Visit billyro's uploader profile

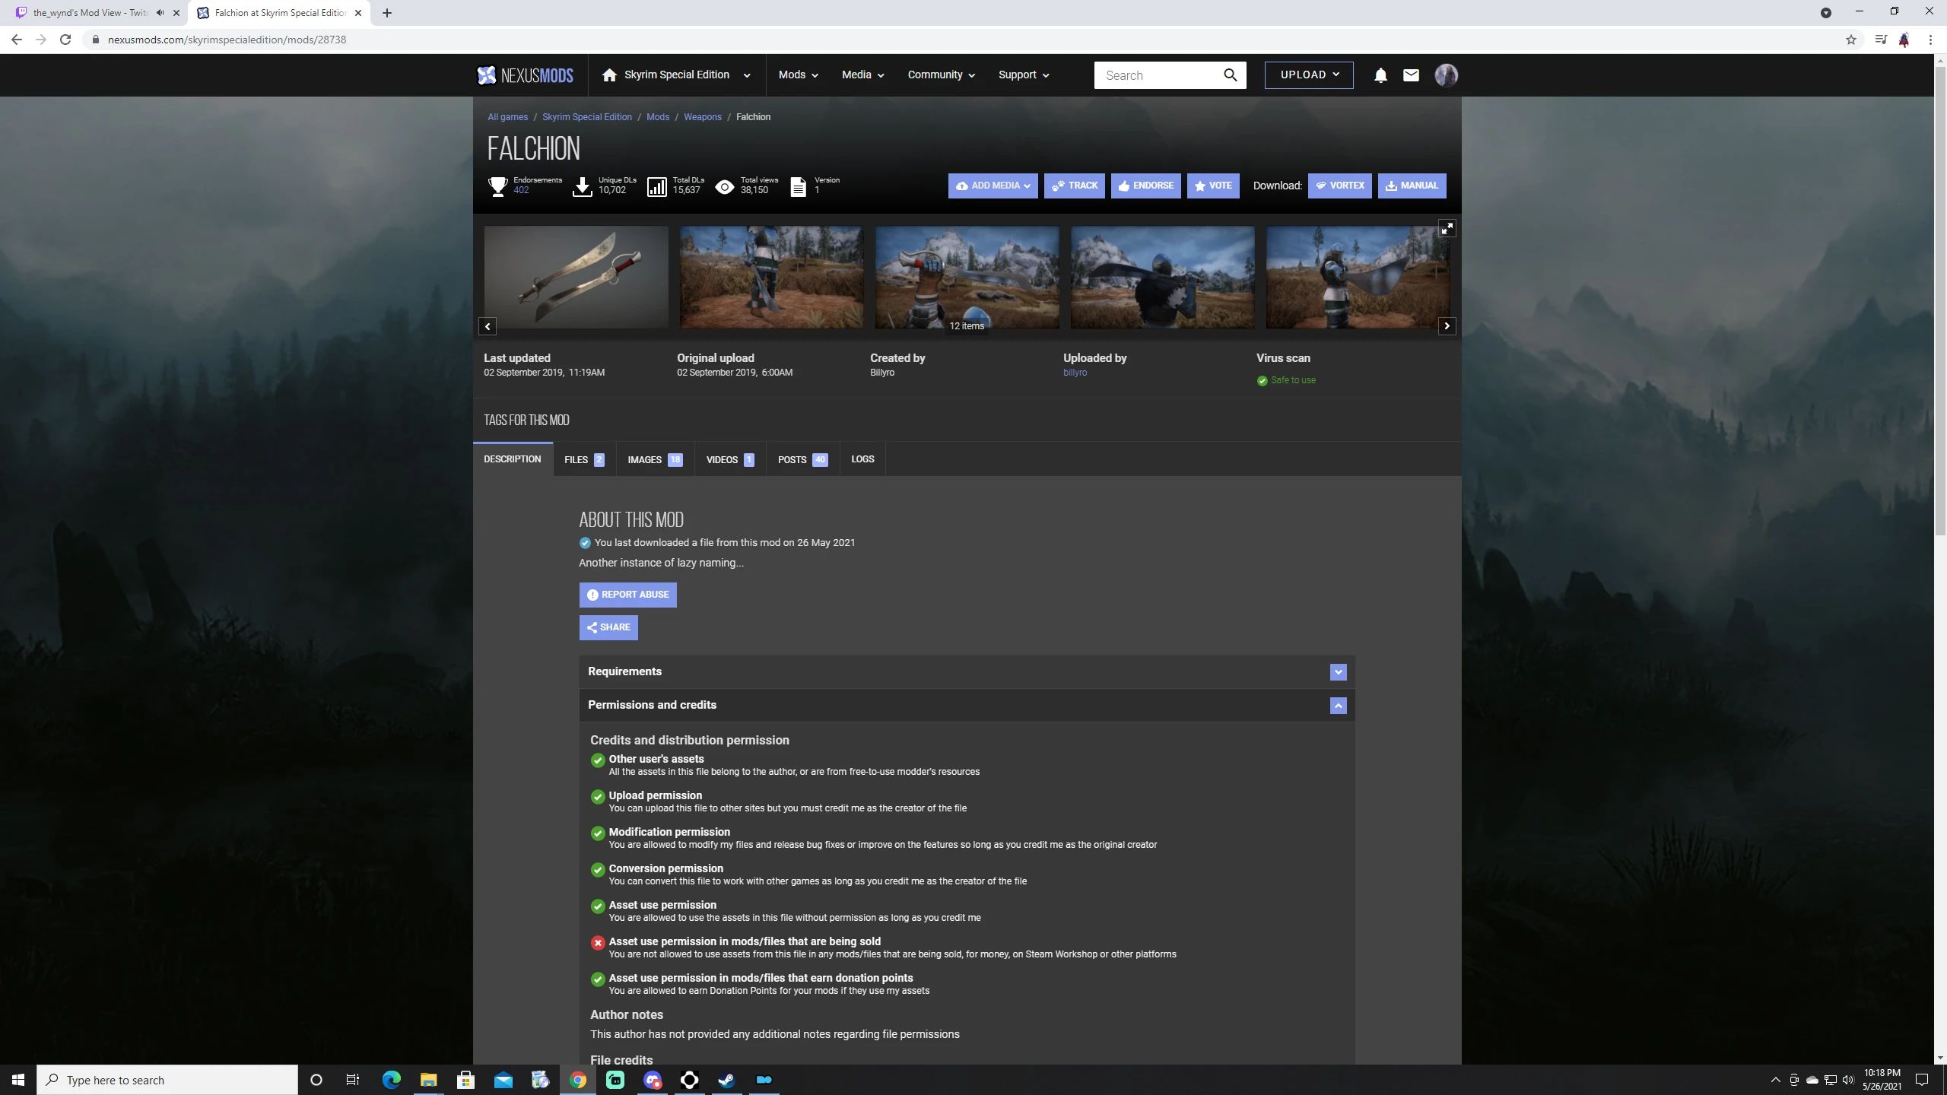point(1074,372)
